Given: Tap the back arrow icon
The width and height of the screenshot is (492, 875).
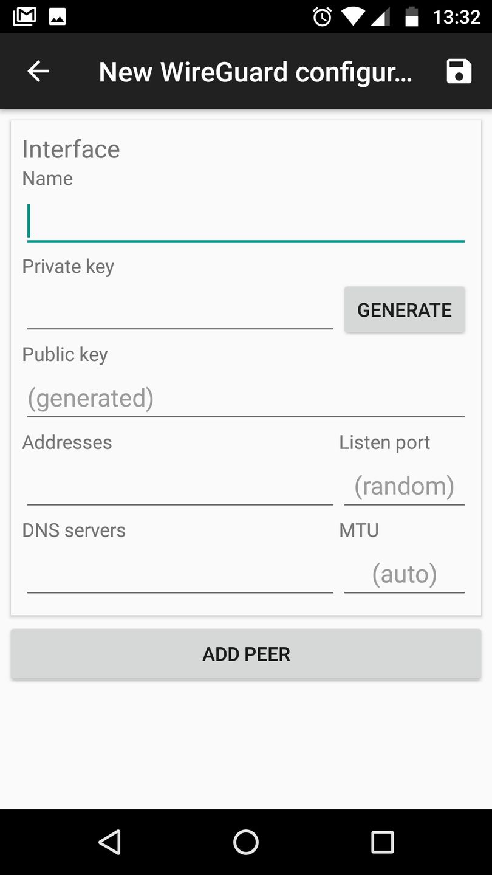Looking at the screenshot, I should coord(38,72).
